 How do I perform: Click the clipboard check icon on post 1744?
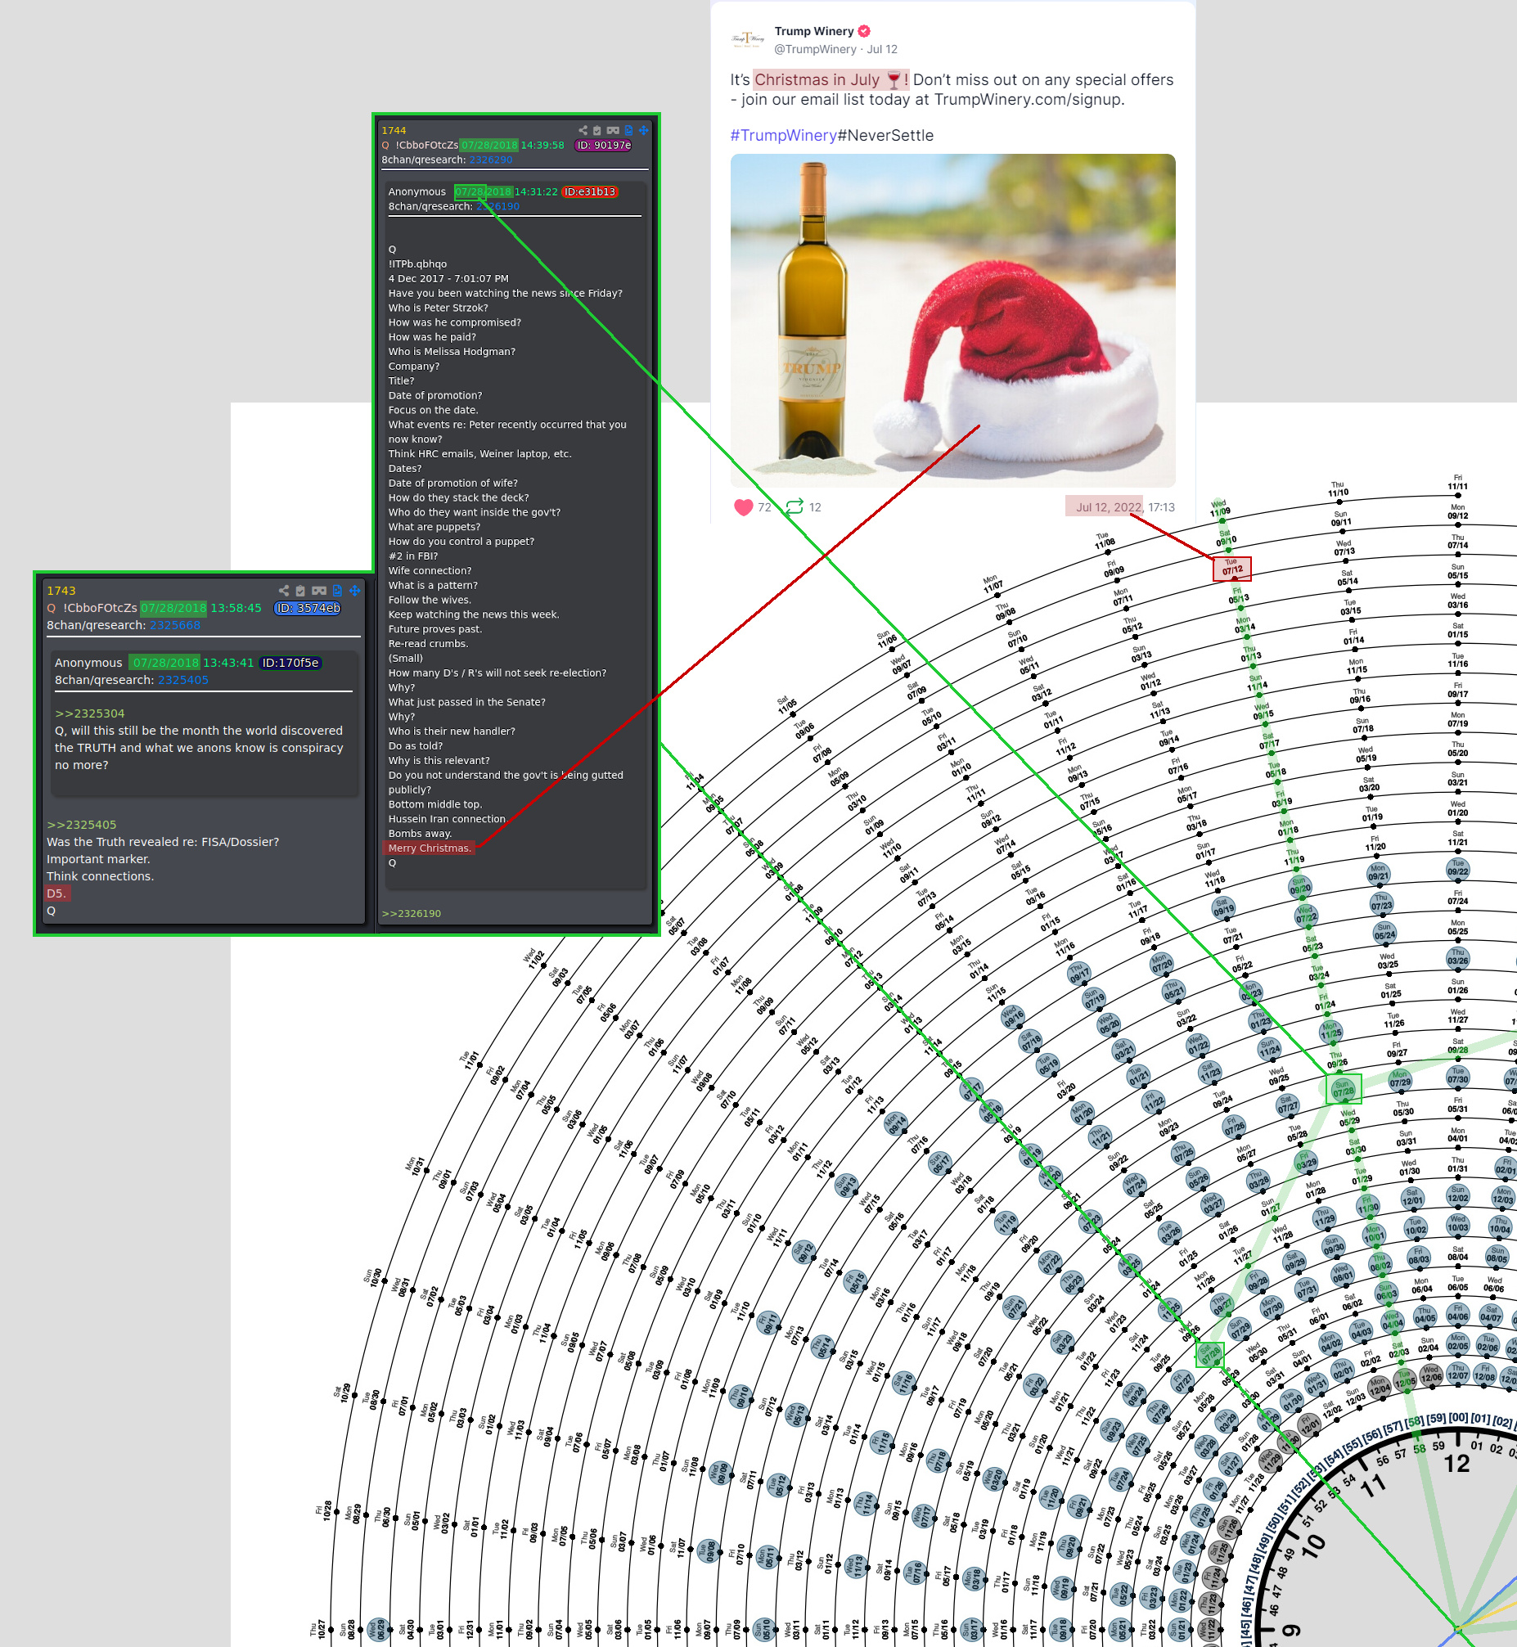(x=596, y=130)
